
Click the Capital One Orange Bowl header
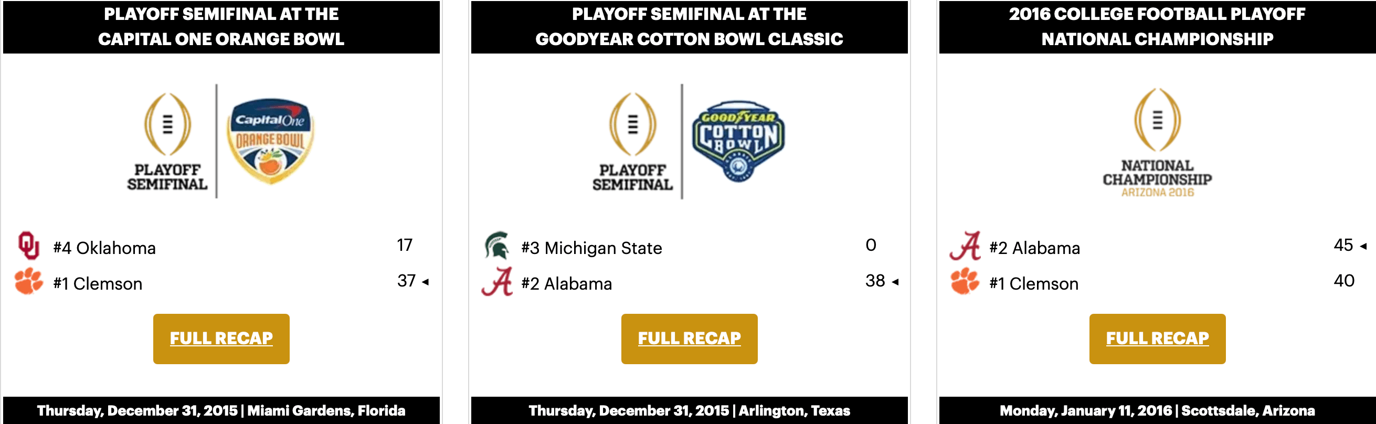coord(221,27)
